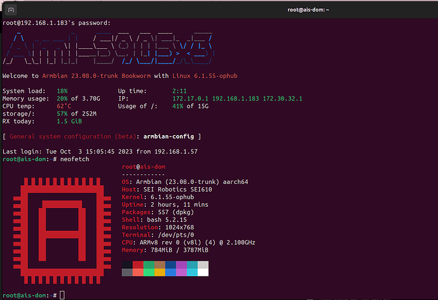Viewport: 438px width, 300px height.
Task: Click the Terminal line /dev/pts/0
Action: pyautogui.click(x=158, y=235)
